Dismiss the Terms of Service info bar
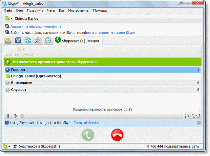The height and width of the screenshot is (156, 210). point(198,123)
